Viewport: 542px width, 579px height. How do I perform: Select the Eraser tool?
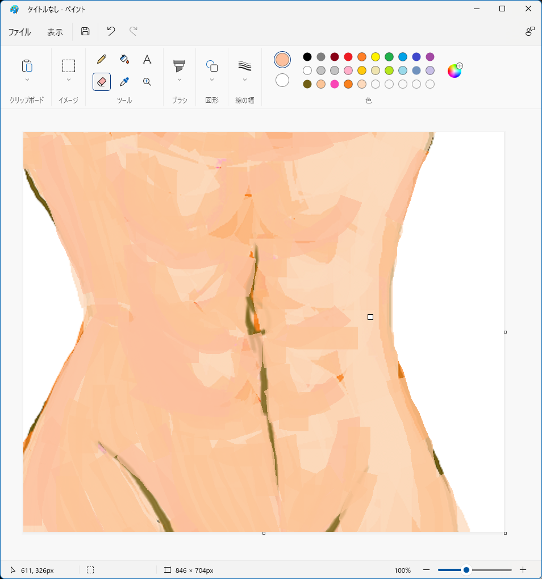click(102, 82)
